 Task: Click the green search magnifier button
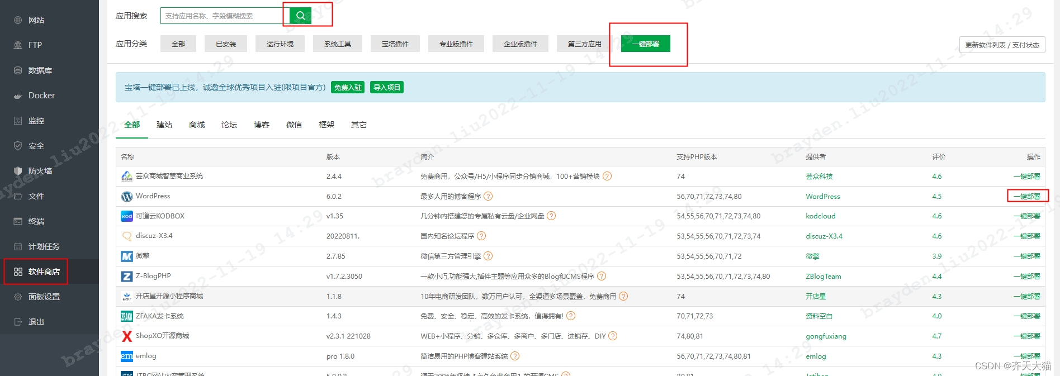pos(301,16)
